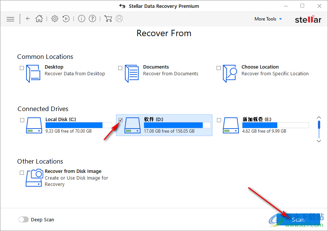This screenshot has height=231, width=328.
Task: Minimize the Stellar window
Action: (286, 6)
